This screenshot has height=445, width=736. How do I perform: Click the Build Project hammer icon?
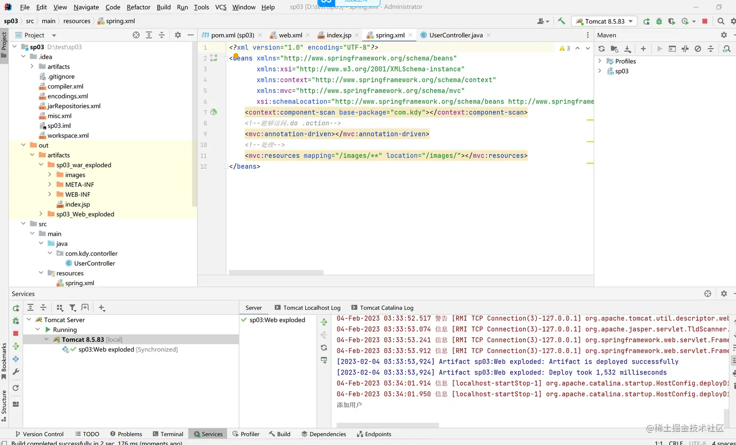click(x=561, y=21)
